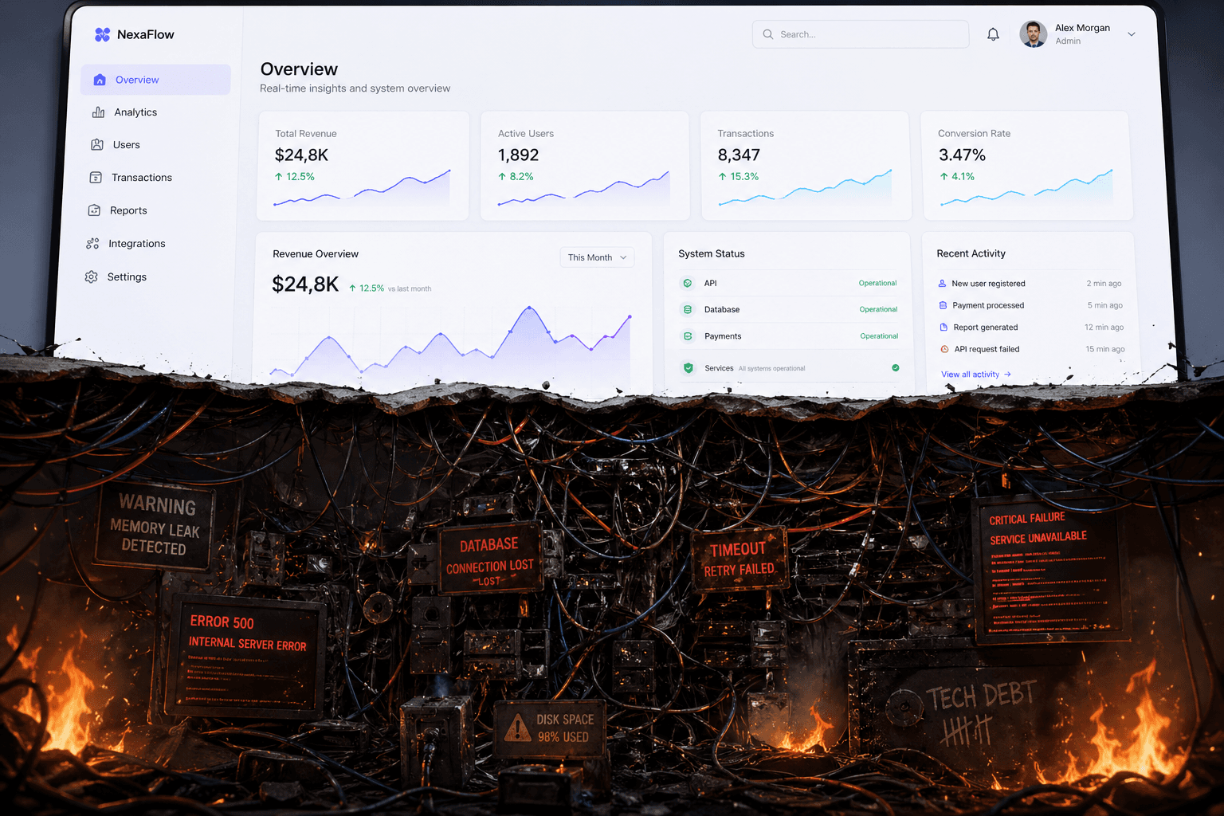
Task: Open notifications via the bell icon
Action: click(x=993, y=34)
